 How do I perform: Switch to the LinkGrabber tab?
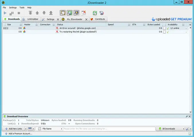31,19
